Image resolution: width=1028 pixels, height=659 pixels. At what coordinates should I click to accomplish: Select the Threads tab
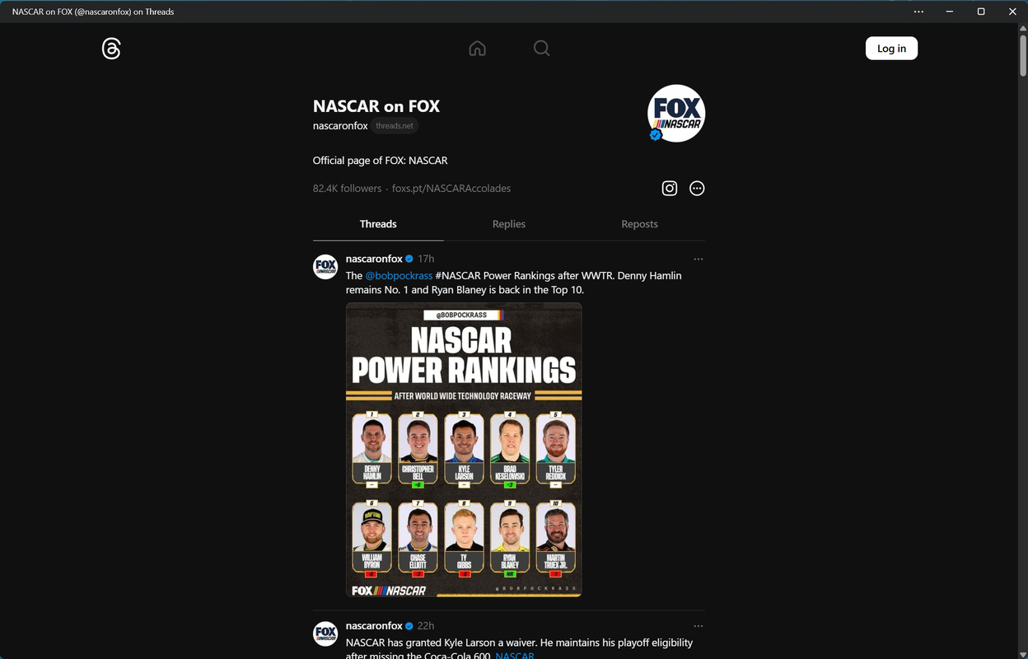[378, 224]
